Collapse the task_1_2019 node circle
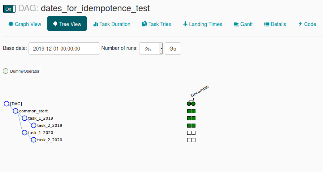 click(x=25, y=118)
